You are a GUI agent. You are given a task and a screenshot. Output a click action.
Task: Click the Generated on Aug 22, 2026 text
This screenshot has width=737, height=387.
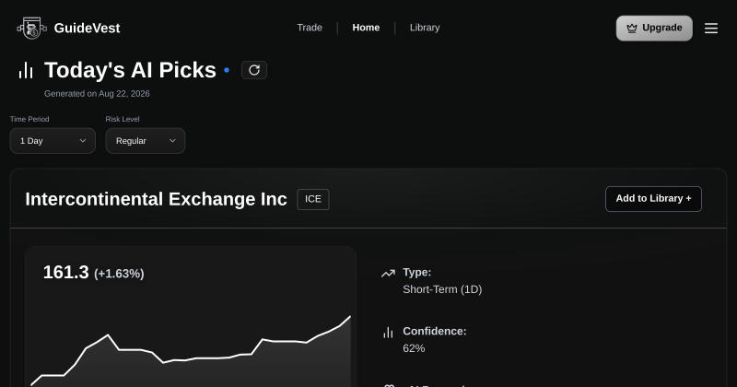[97, 94]
